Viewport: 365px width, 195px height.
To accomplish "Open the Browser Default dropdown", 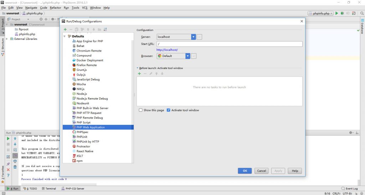I will coord(188,56).
